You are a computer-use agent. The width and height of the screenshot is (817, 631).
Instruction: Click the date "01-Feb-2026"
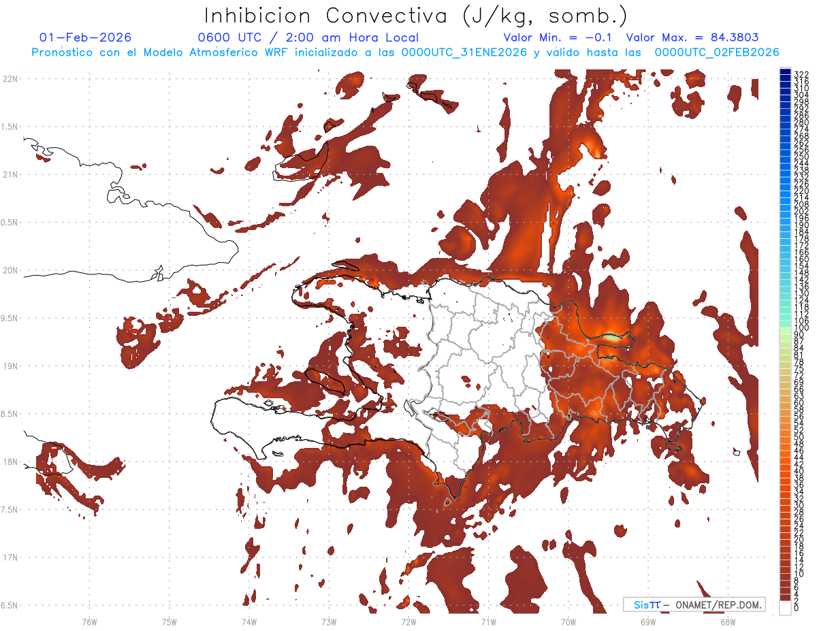click(x=86, y=37)
